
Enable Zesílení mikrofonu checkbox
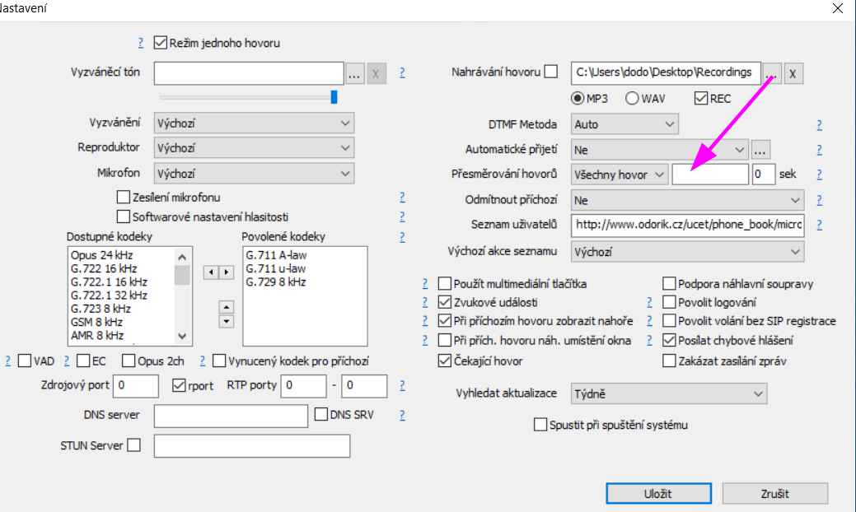[x=124, y=198]
